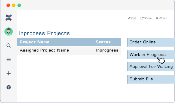Click the Confluence logo icon
This screenshot has width=175, height=106.
coord(9,18)
